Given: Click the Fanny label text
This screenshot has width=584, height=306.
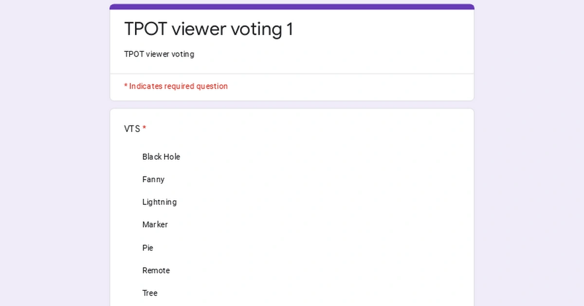Looking at the screenshot, I should pos(153,179).
